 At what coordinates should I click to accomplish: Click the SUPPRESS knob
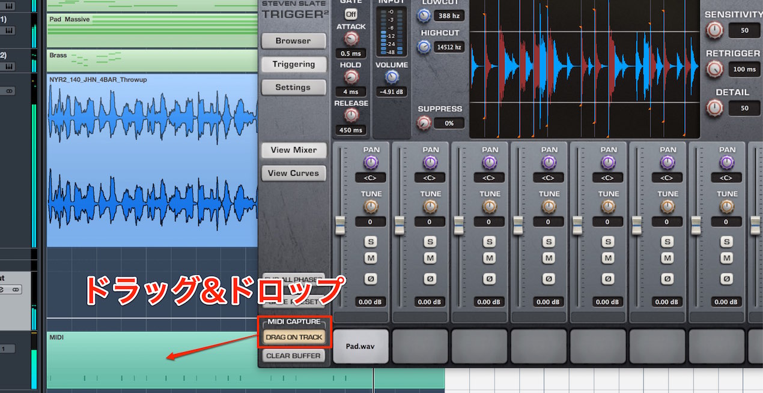tap(424, 123)
